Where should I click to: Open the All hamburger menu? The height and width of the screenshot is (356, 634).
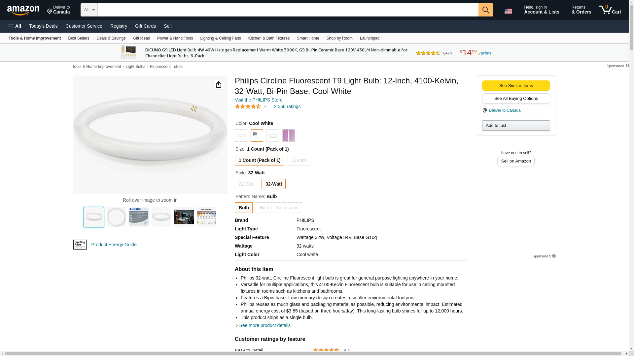point(15,26)
